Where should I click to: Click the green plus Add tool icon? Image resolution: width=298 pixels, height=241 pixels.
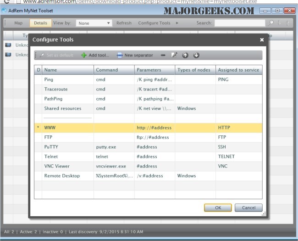[83, 55]
